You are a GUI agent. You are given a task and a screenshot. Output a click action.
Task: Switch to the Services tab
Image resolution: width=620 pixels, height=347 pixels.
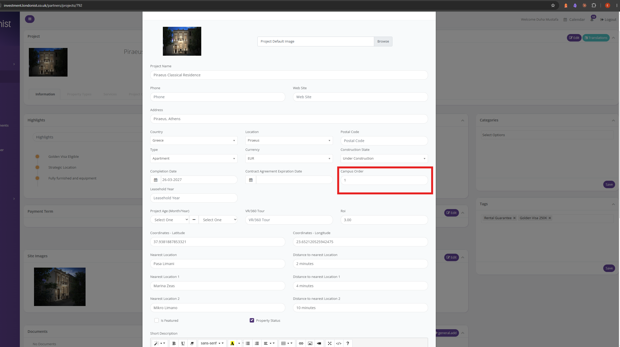coord(110,94)
